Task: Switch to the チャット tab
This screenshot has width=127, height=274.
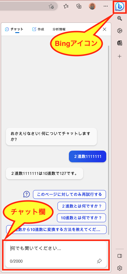Action: point(14,29)
